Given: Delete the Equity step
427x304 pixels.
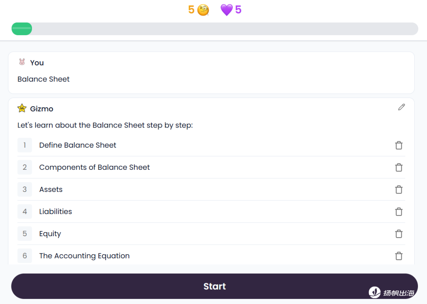Looking at the screenshot, I should coord(399,234).
